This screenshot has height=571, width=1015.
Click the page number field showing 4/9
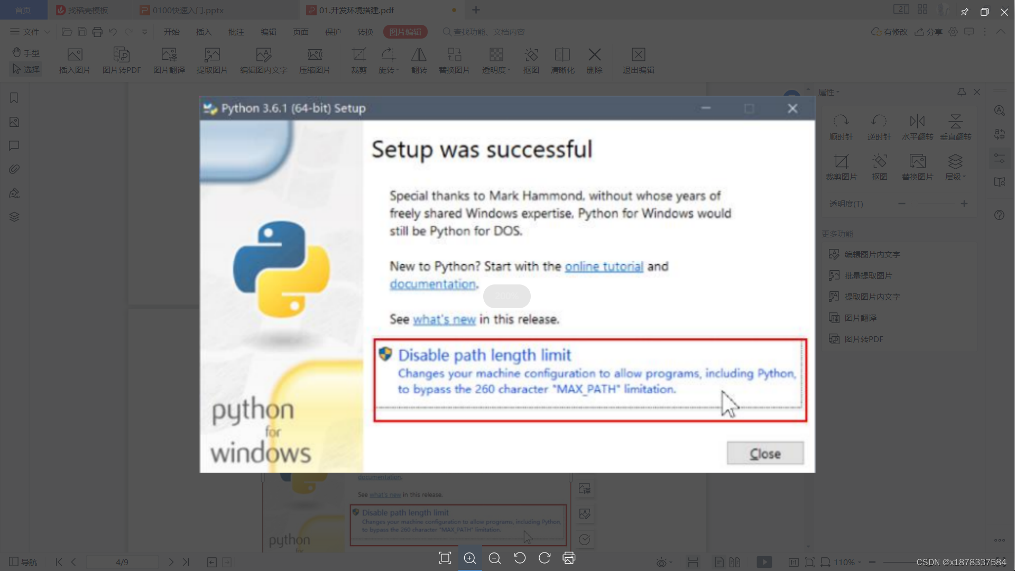[x=122, y=562]
